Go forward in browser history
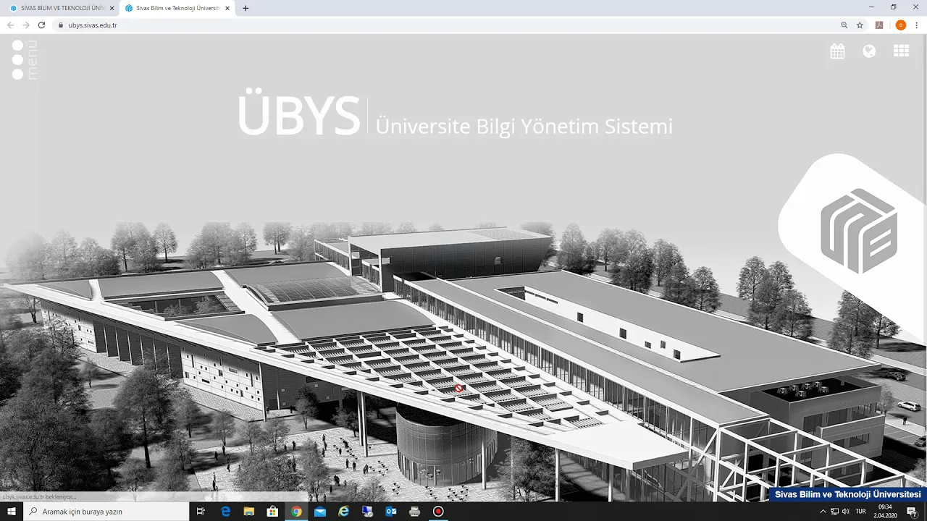Image resolution: width=927 pixels, height=521 pixels. point(26,25)
